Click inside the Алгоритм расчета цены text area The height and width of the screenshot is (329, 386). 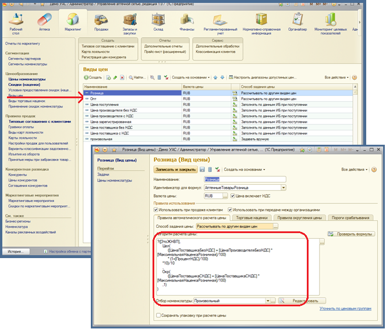pyautogui.click(x=238, y=267)
